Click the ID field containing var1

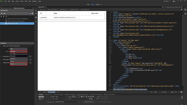19,49
